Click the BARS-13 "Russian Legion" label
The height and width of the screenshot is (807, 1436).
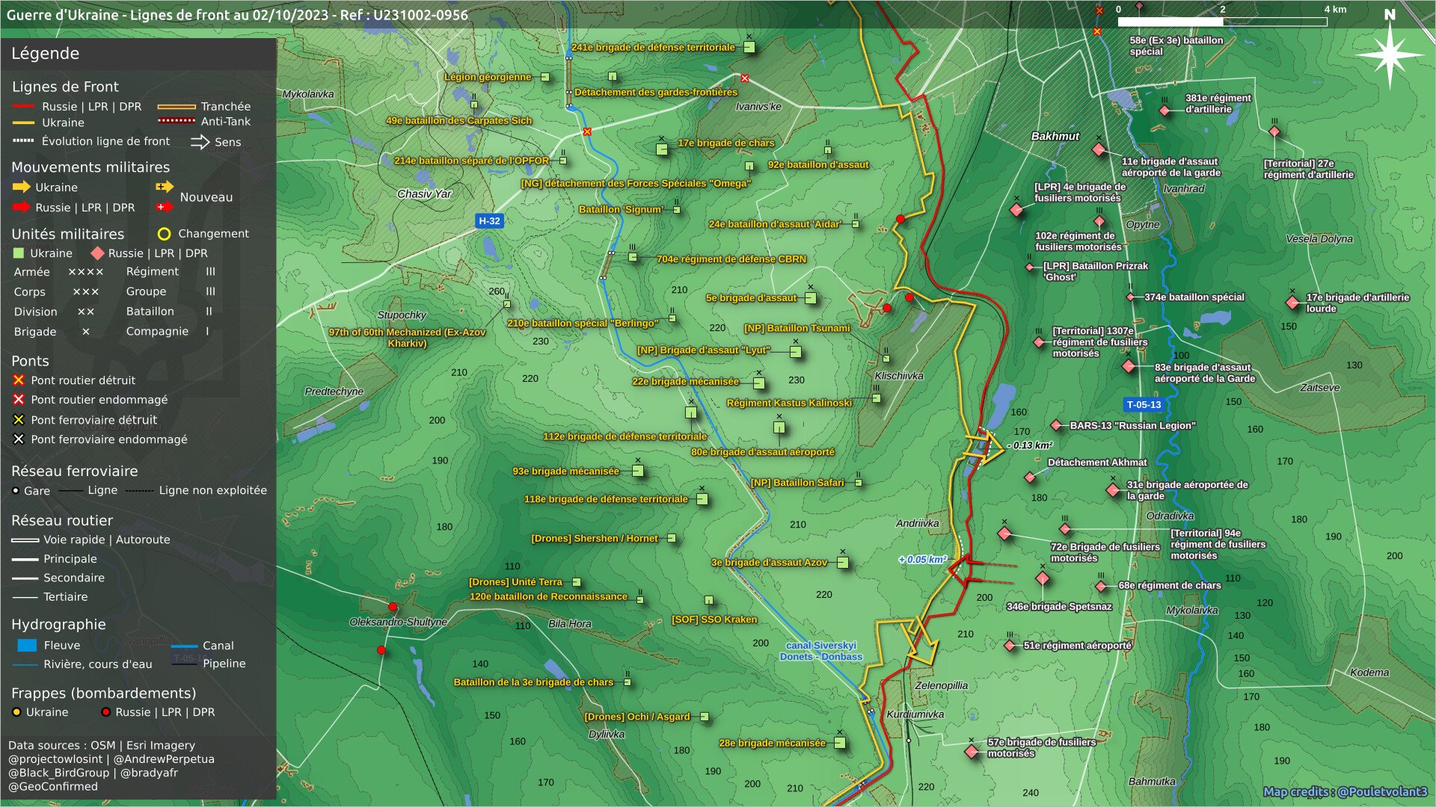(1132, 426)
